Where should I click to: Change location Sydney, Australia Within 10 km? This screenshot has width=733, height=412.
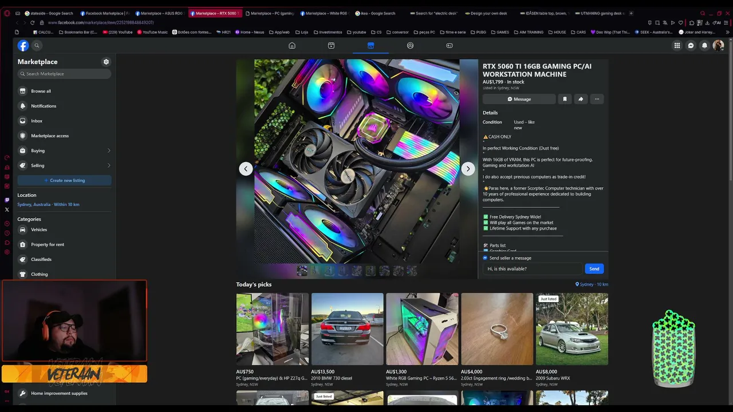click(x=48, y=204)
